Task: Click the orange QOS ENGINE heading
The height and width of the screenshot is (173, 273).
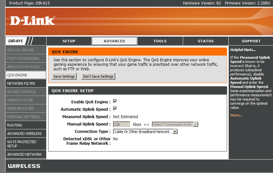Action: tap(65, 52)
